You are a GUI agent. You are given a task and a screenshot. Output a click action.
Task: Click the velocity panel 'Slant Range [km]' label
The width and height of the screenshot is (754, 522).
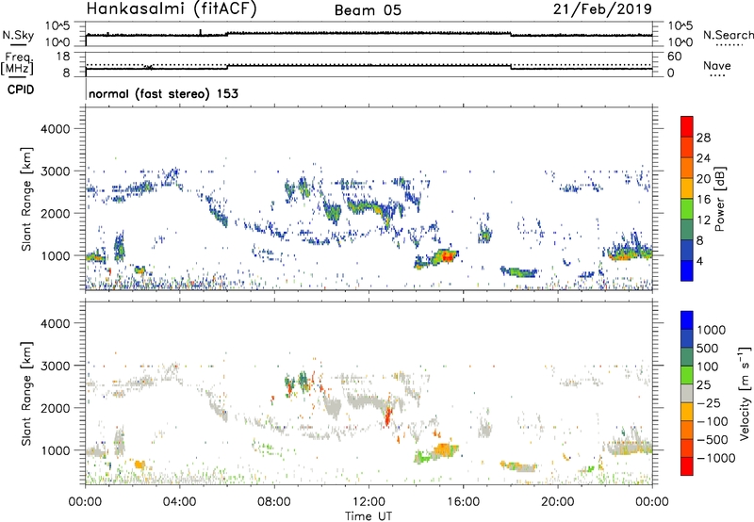click(x=26, y=393)
